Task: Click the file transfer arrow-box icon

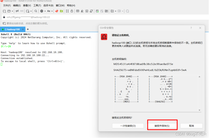Action: pyautogui.click(x=87, y=11)
